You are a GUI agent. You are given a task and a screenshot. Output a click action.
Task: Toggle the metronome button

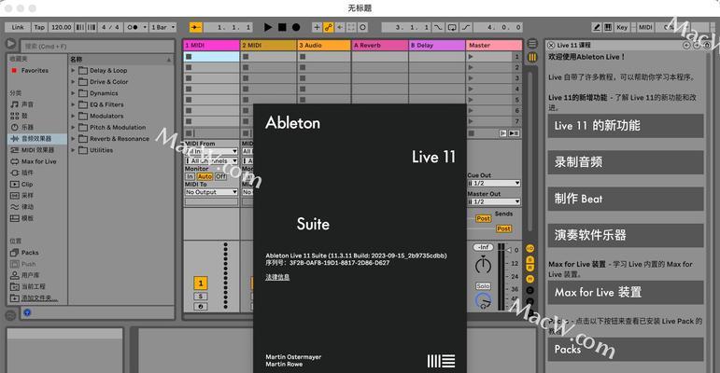click(x=133, y=28)
